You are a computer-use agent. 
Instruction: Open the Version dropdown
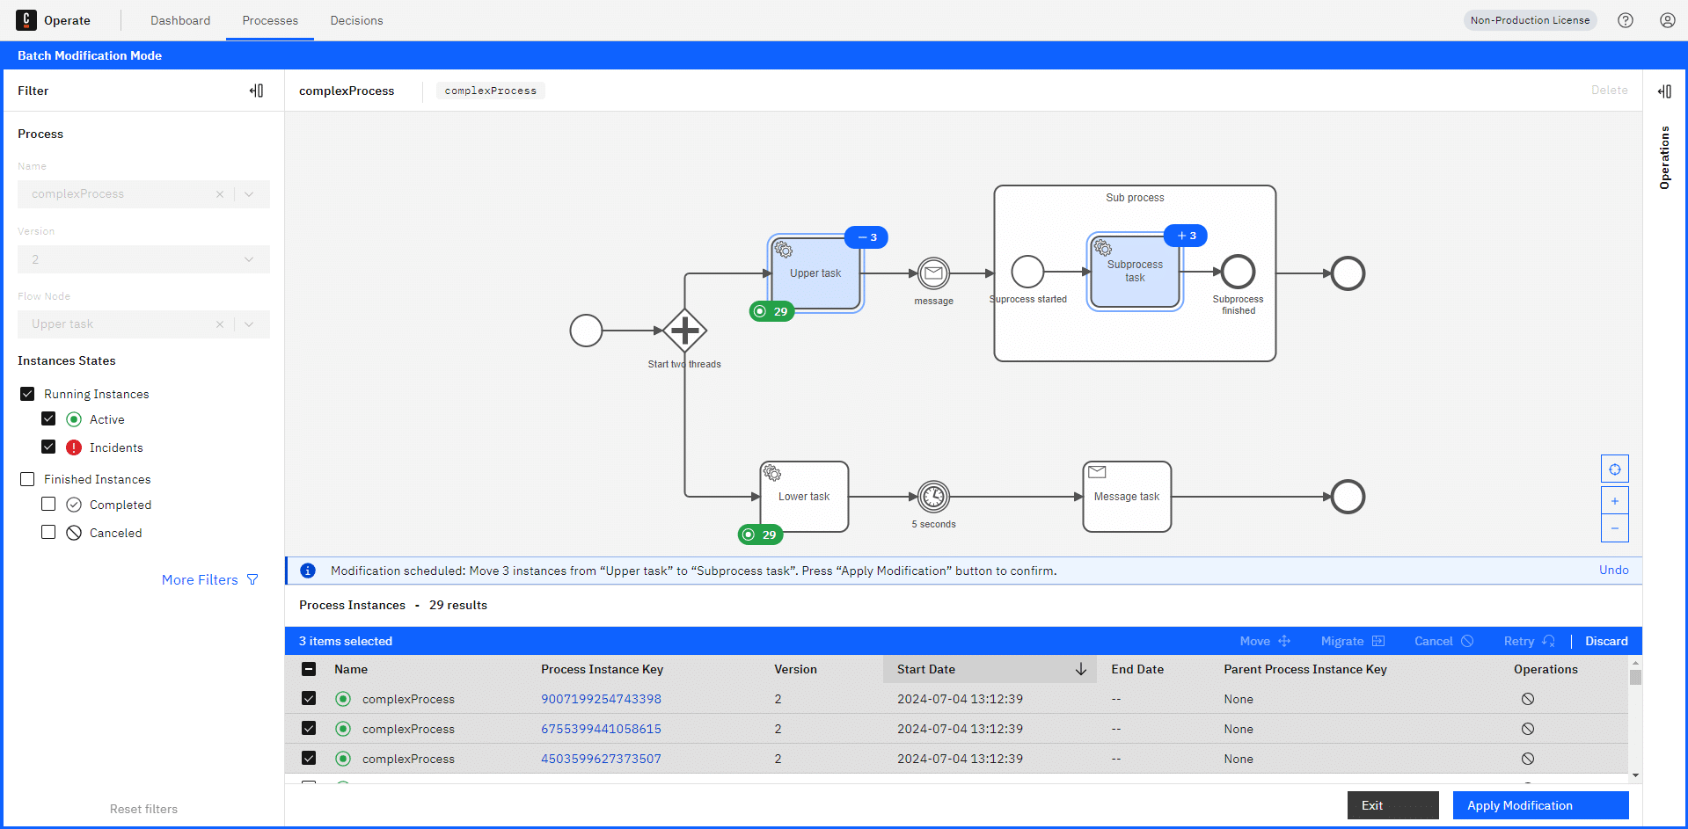(143, 259)
